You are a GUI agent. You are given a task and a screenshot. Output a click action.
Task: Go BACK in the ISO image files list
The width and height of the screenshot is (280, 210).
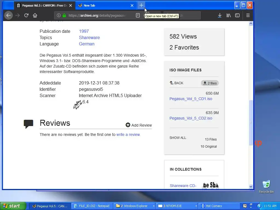pos(176,83)
